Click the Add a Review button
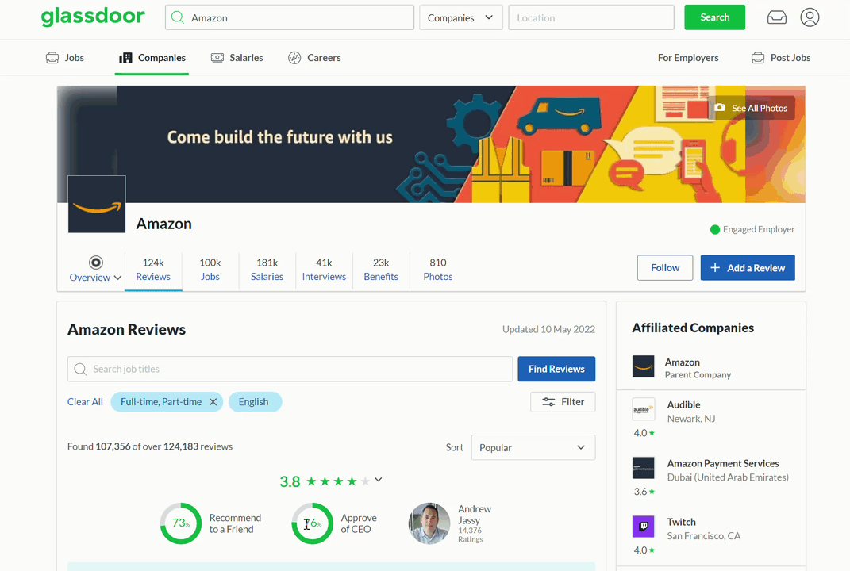The width and height of the screenshot is (850, 571). [x=747, y=267]
